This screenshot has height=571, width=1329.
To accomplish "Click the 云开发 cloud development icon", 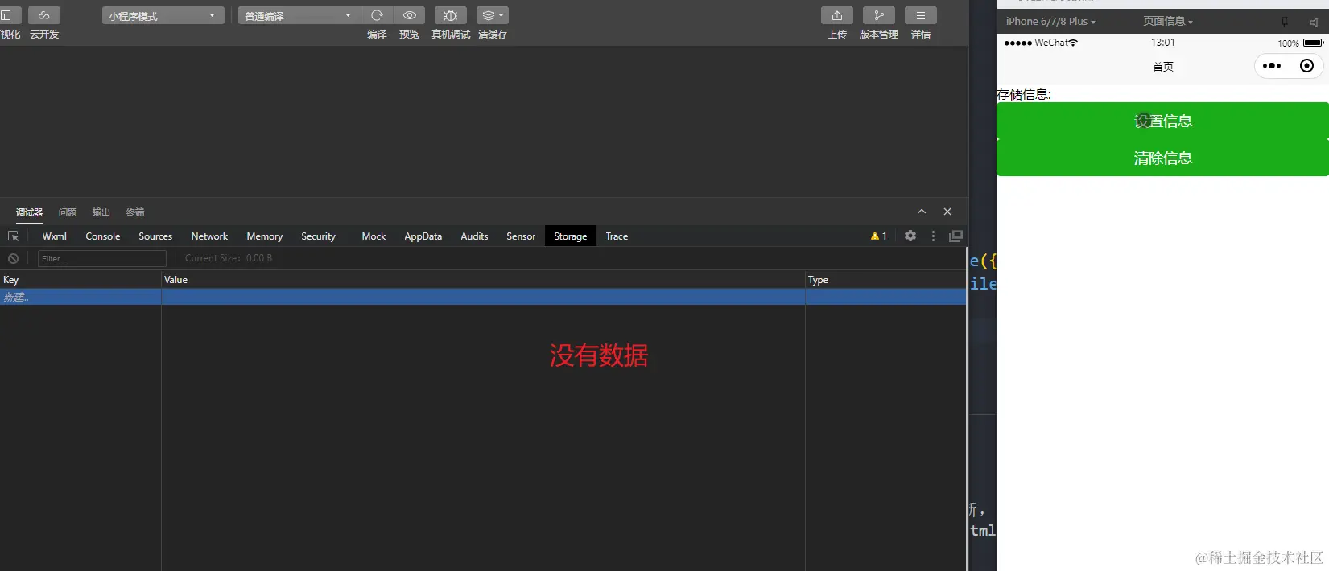I will pos(43,15).
